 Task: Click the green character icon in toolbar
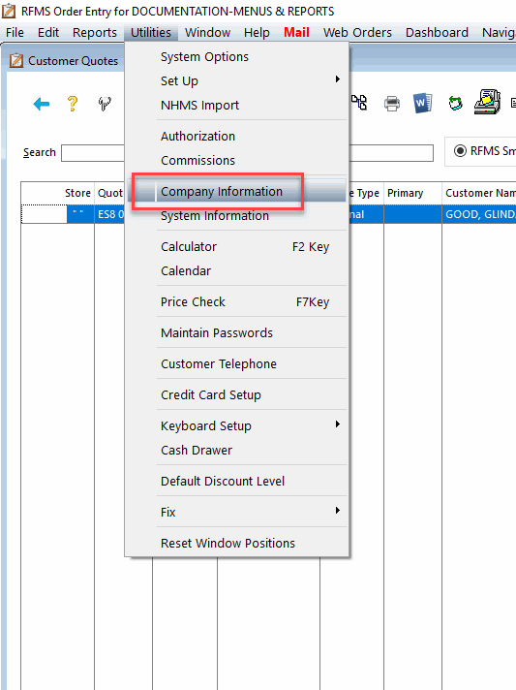point(455,104)
